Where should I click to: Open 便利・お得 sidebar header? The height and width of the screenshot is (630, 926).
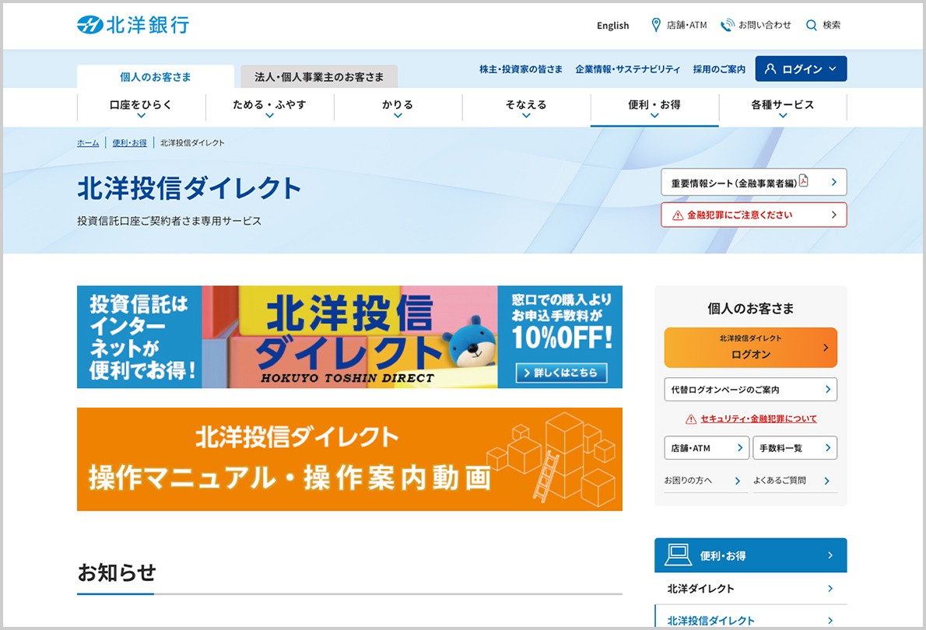(751, 555)
